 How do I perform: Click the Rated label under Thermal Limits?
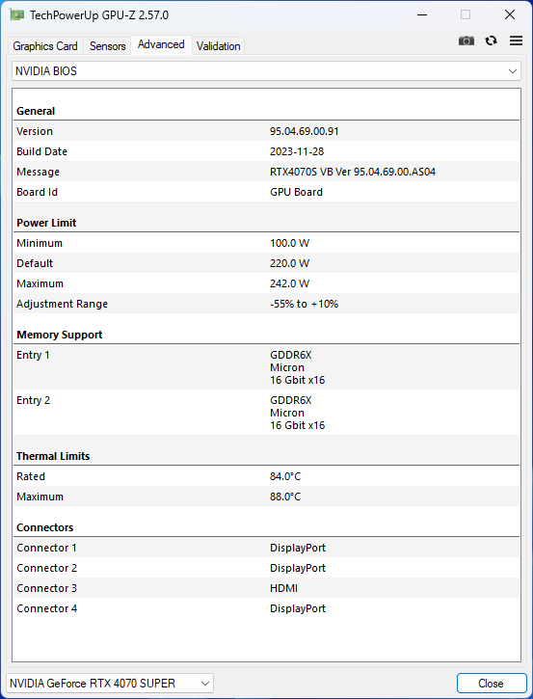coord(31,476)
